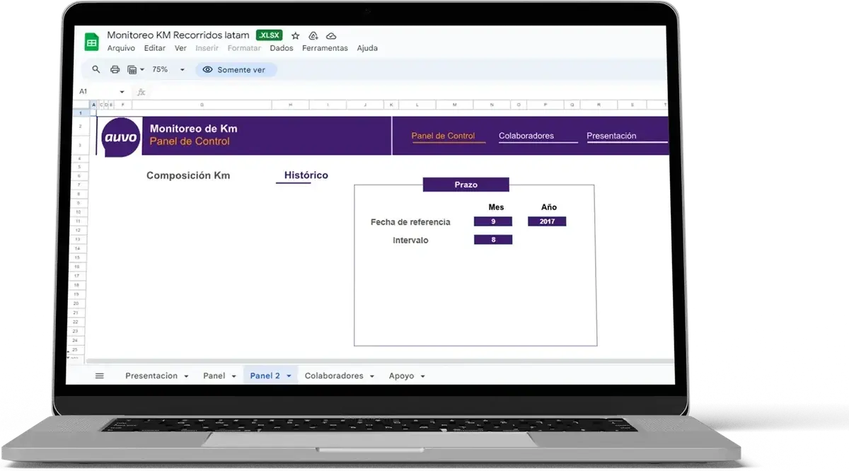The width and height of the screenshot is (849, 471).
Task: Select the Año value cell showing 2017
Action: coord(547,221)
